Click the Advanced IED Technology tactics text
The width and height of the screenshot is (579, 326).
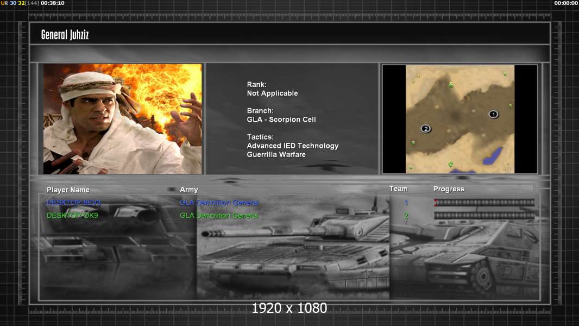pyautogui.click(x=292, y=146)
